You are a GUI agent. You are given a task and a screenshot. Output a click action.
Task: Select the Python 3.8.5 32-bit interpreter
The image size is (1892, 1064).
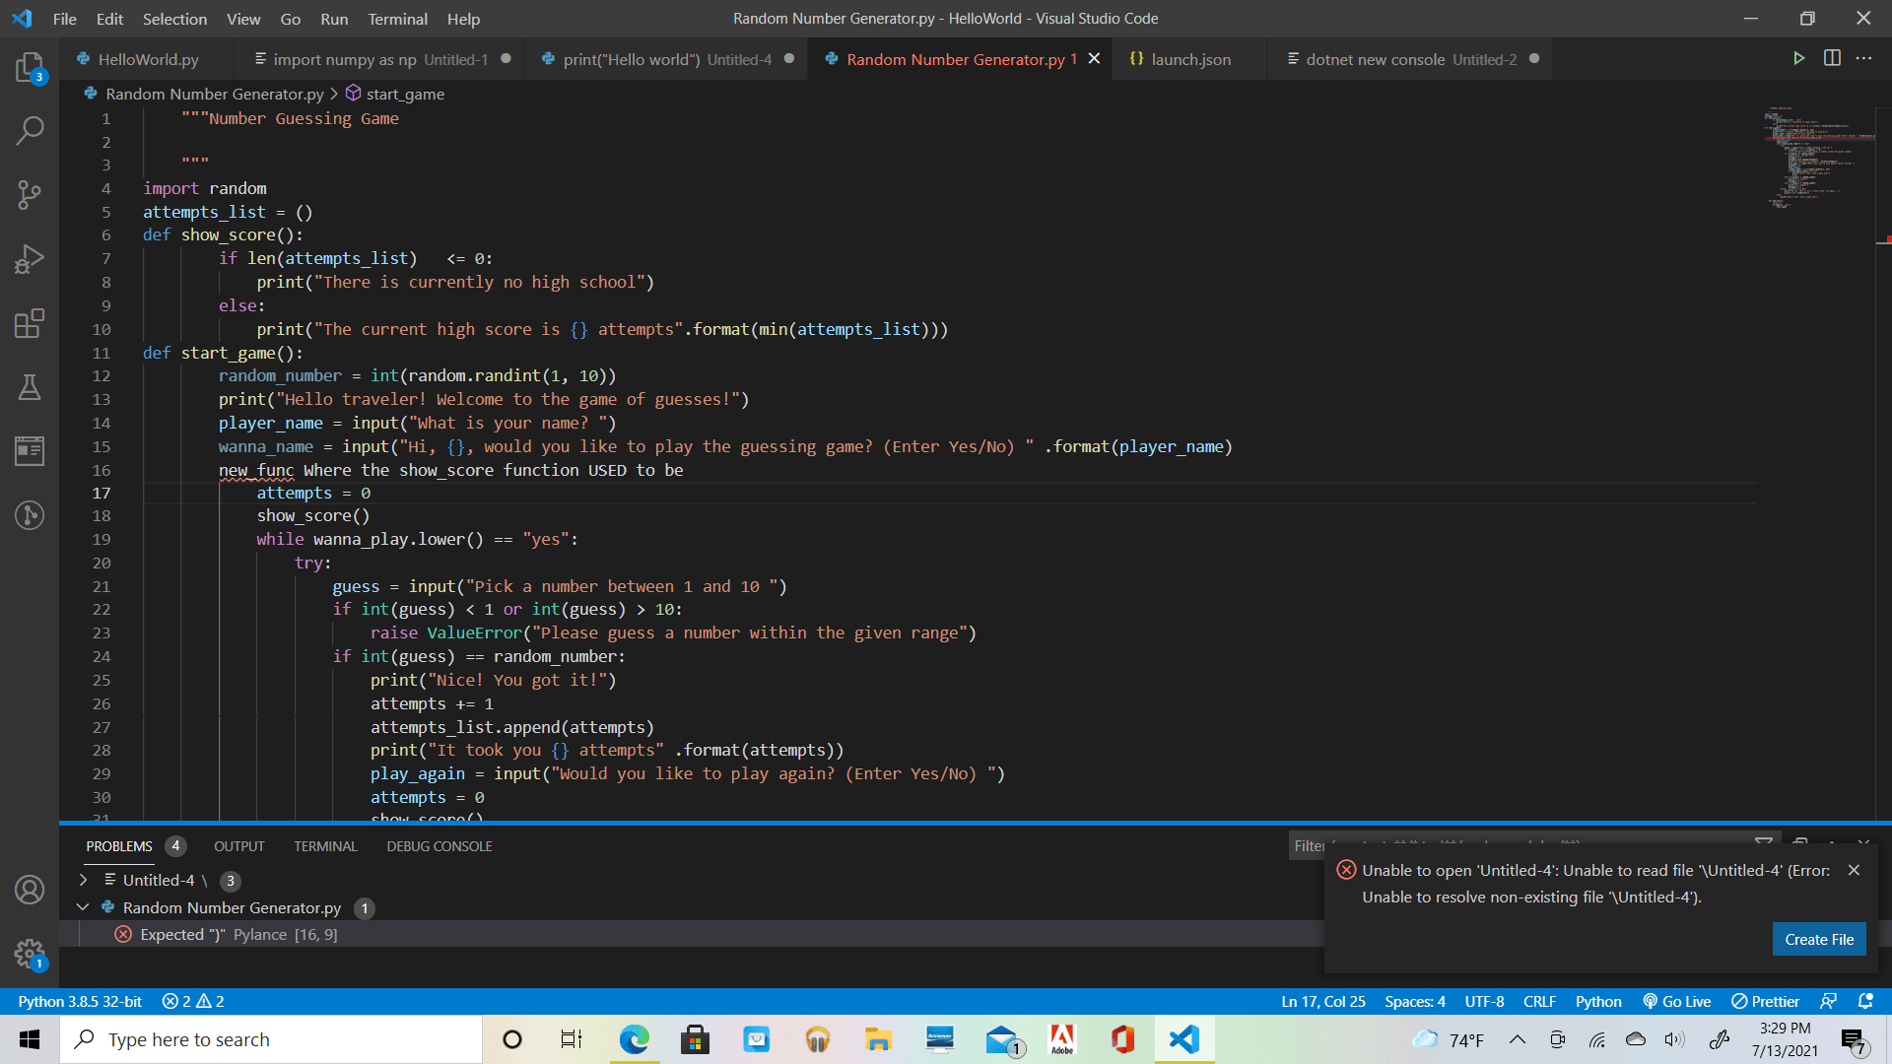(79, 1001)
